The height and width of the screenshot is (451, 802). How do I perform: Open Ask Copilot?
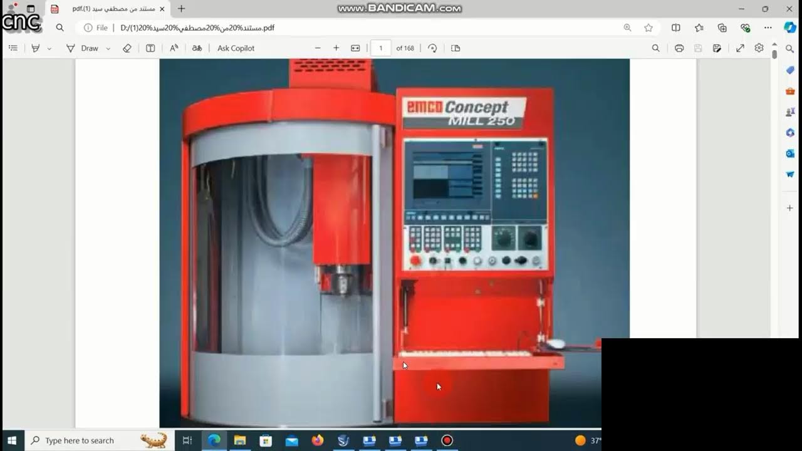[x=236, y=48]
